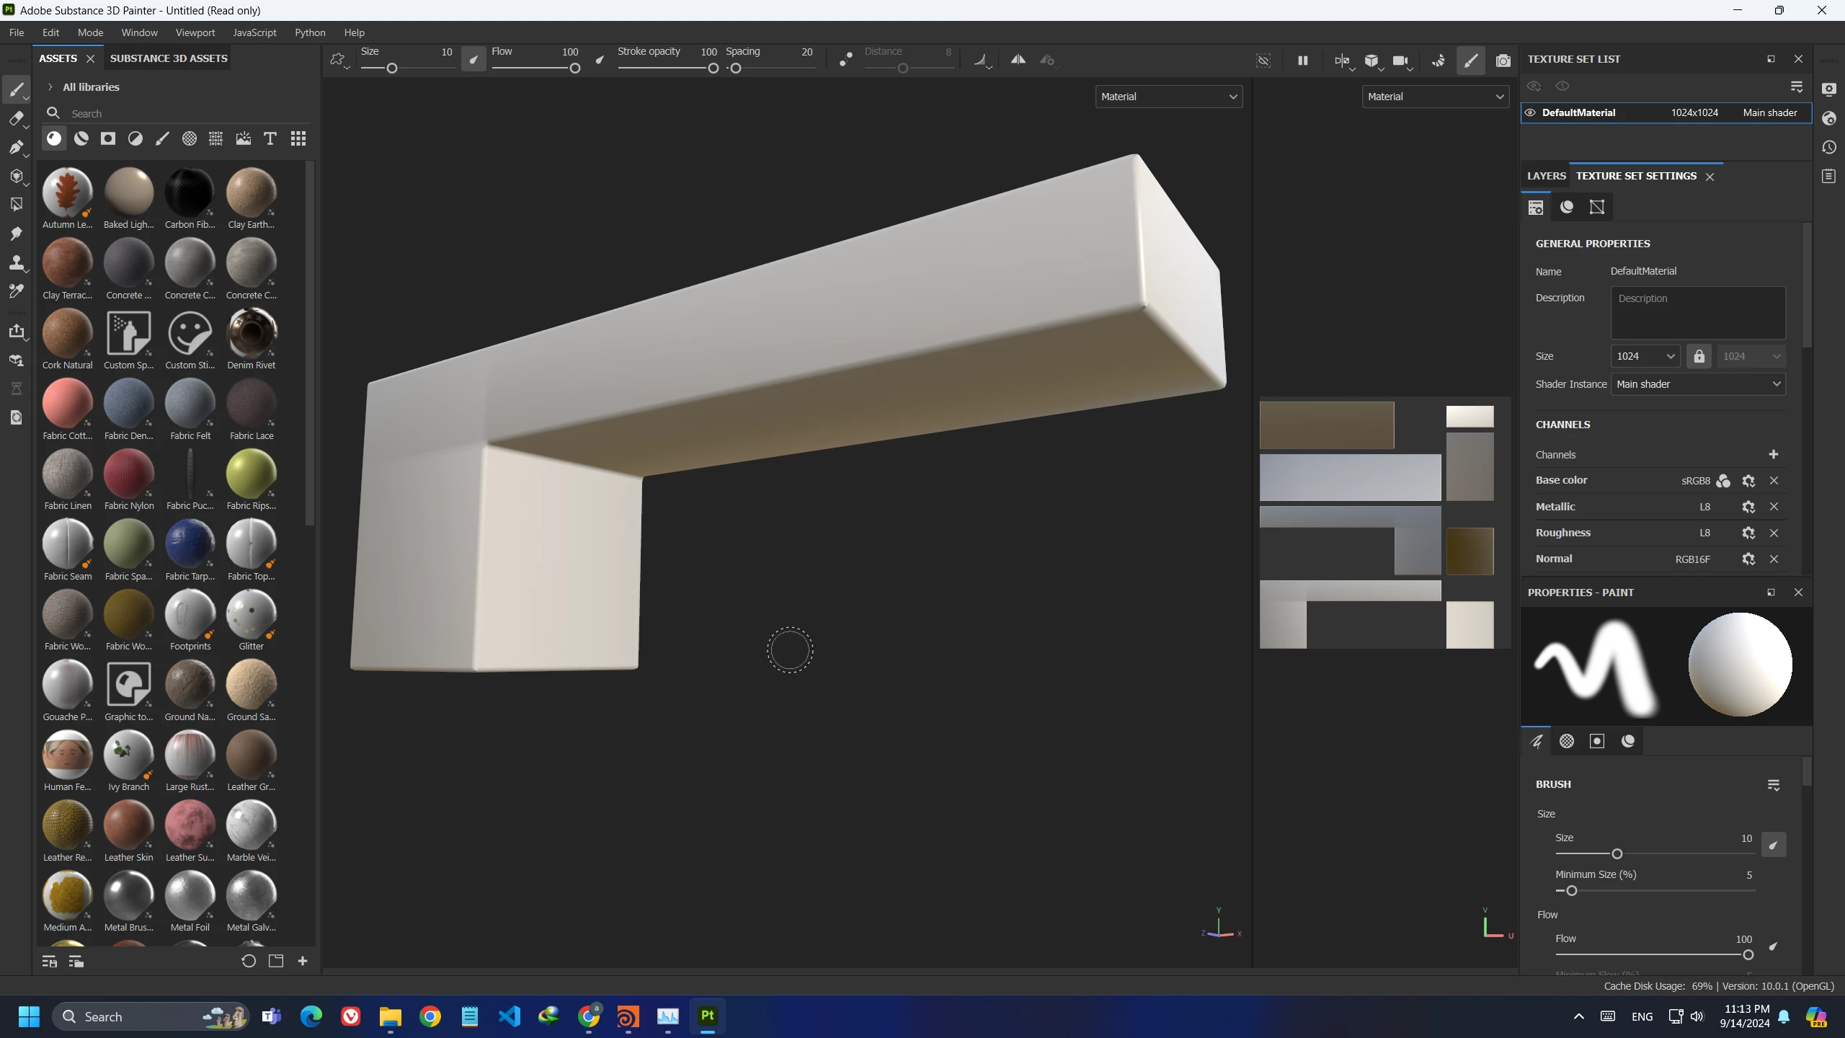Open the Shader Instance Main shader dropdown
The image size is (1845, 1038).
pyautogui.click(x=1697, y=384)
